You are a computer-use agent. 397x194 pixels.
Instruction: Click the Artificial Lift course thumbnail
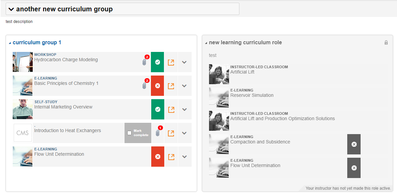tap(219, 74)
